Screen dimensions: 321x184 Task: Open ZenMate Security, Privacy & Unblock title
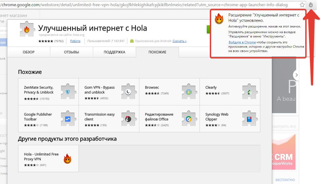pyautogui.click(x=39, y=90)
